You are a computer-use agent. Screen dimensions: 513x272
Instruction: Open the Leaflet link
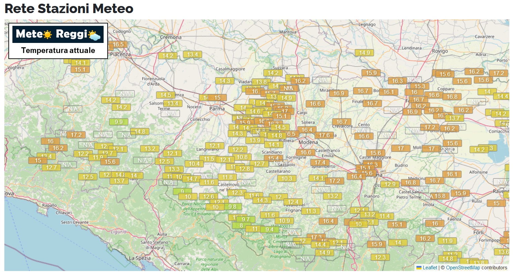tap(430, 268)
